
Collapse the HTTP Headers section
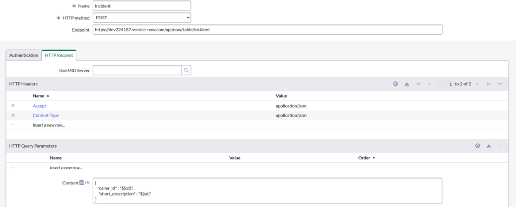pyautogui.click(x=500, y=84)
